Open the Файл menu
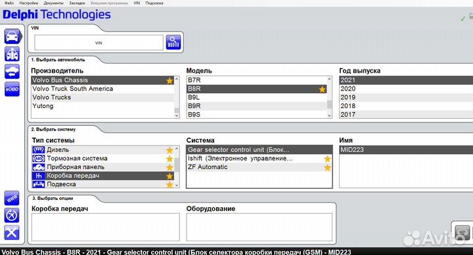 pos(9,3)
